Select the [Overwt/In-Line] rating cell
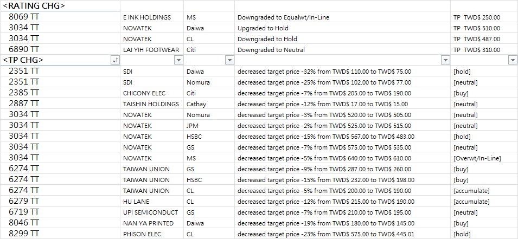The image size is (518, 239). [484, 158]
